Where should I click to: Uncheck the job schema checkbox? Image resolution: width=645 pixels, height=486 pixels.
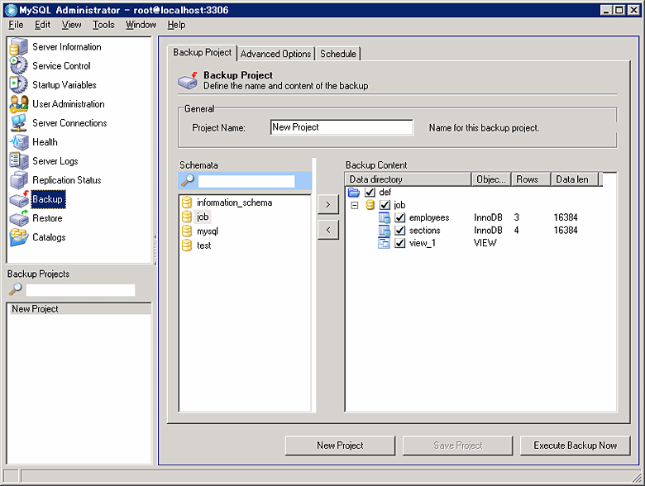(385, 205)
